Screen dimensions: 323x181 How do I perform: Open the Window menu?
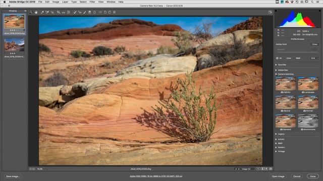[111, 2]
